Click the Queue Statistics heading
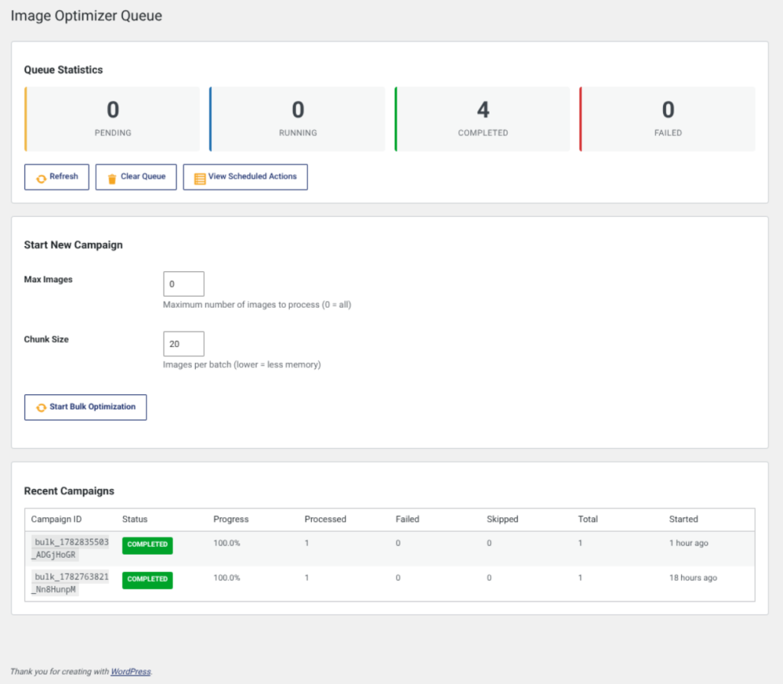Viewport: 783px width, 684px height. (63, 70)
